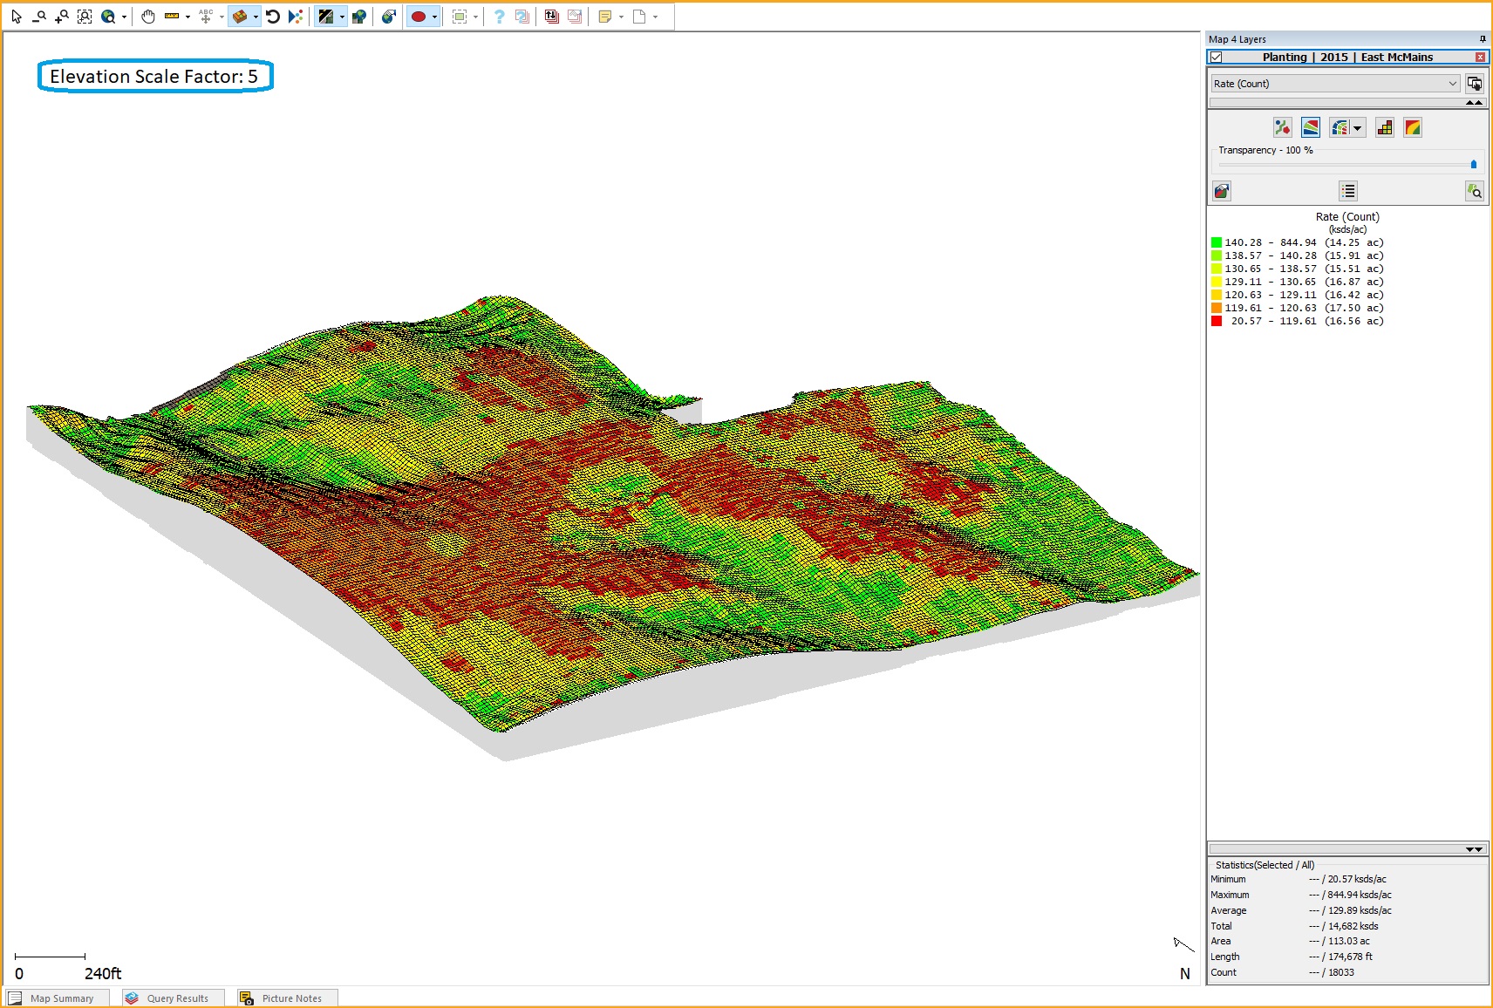The width and height of the screenshot is (1493, 1008).
Task: Select the arrow pointer tool
Action: pyautogui.click(x=16, y=17)
